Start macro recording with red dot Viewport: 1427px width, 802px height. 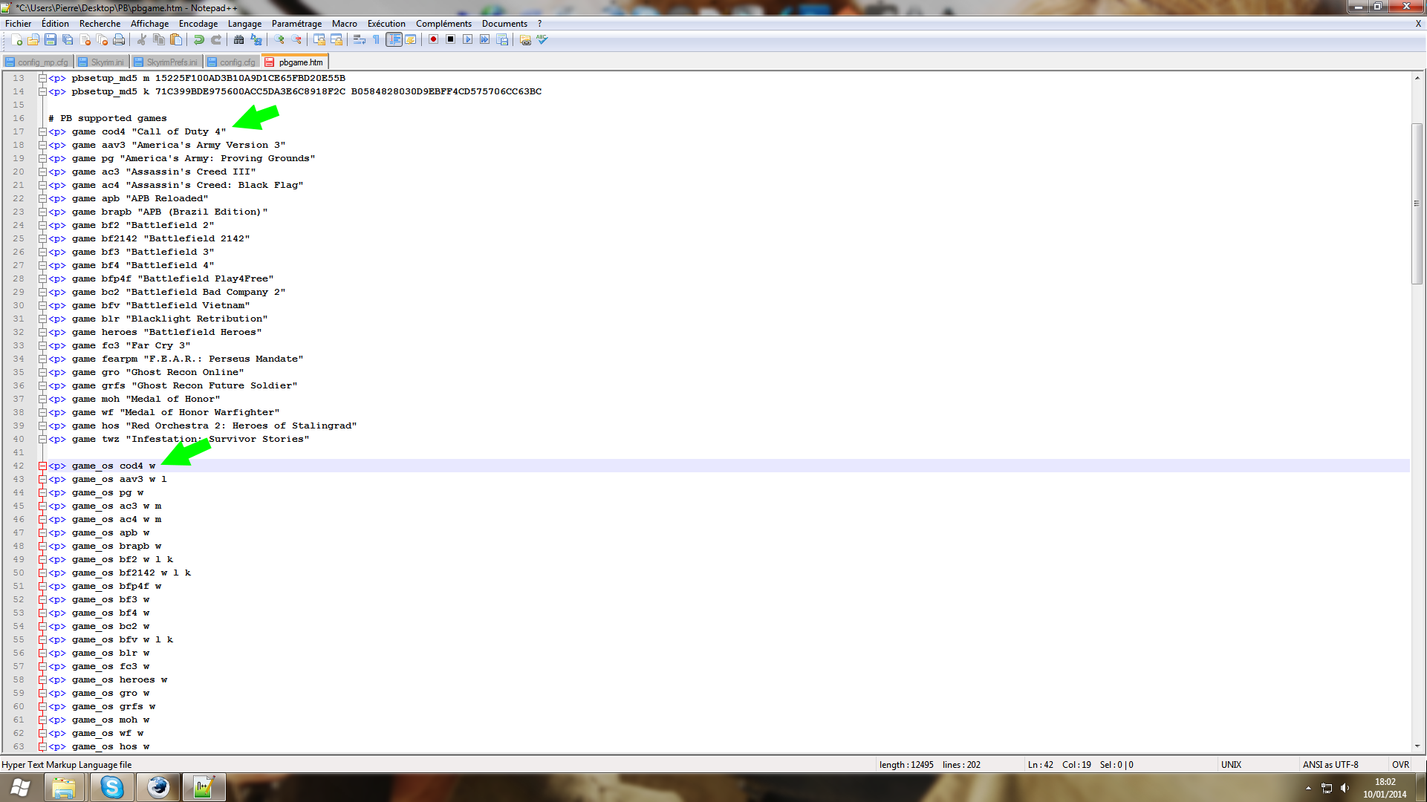pos(433,40)
